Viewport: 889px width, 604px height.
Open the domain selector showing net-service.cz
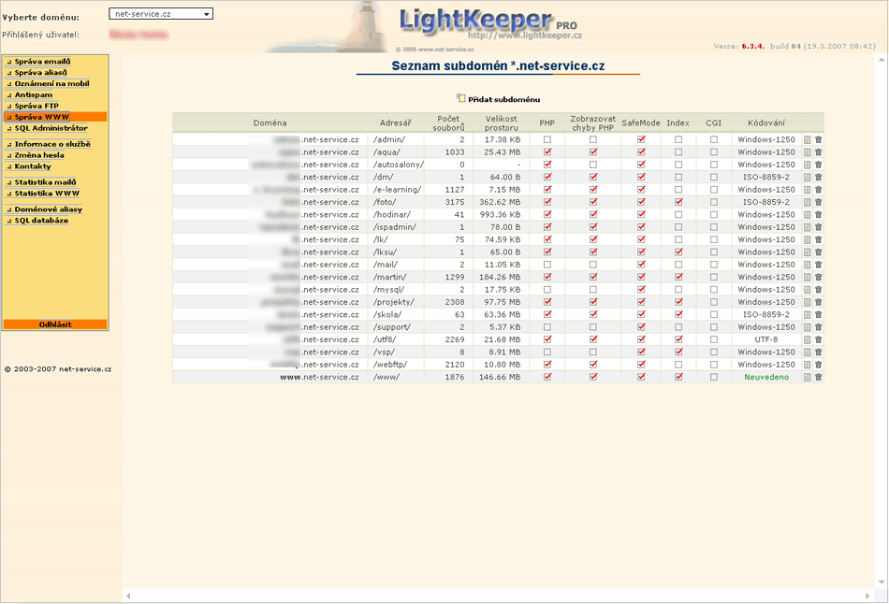point(161,14)
